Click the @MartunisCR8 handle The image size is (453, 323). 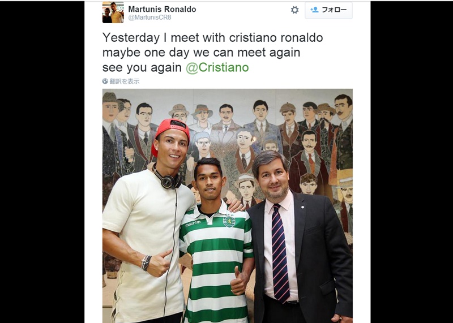pos(149,18)
